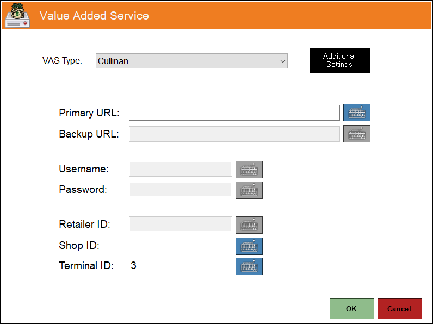433x324 pixels.
Task: Click the Password text box
Action: coord(180,189)
